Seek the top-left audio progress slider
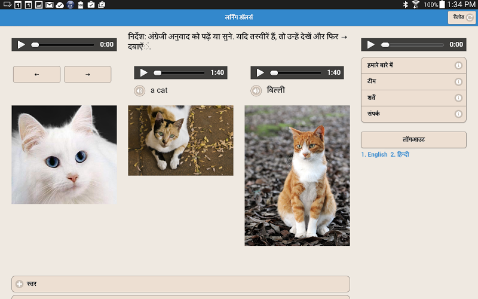The width and height of the screenshot is (478, 299). coord(63,45)
